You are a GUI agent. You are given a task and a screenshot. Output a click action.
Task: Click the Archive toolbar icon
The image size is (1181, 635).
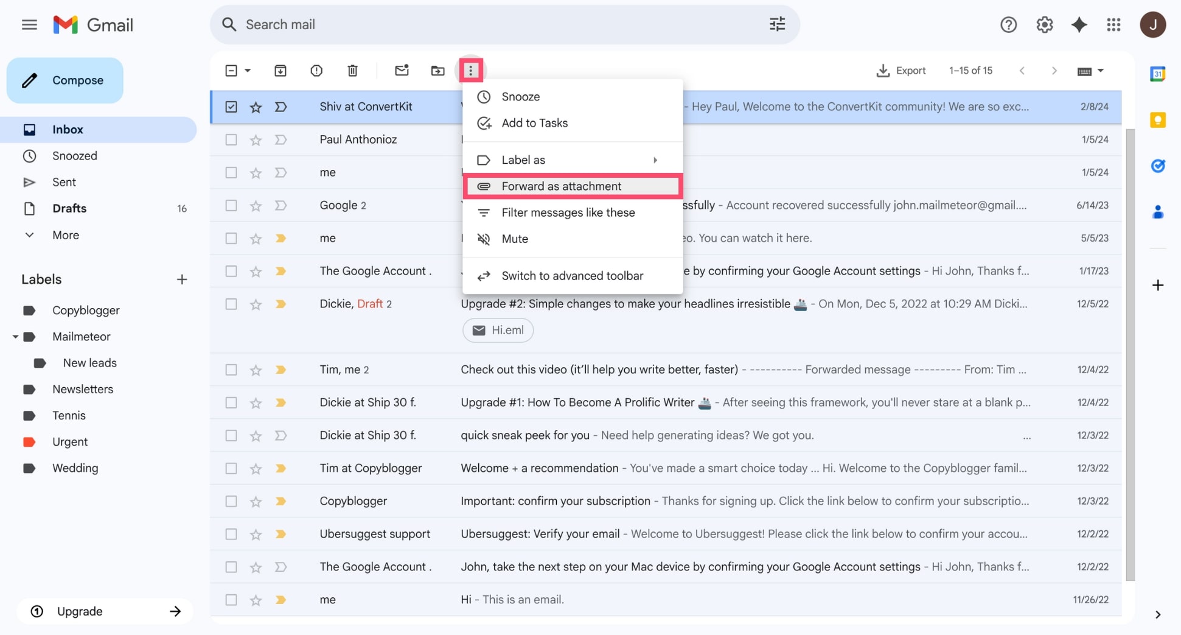pos(280,71)
